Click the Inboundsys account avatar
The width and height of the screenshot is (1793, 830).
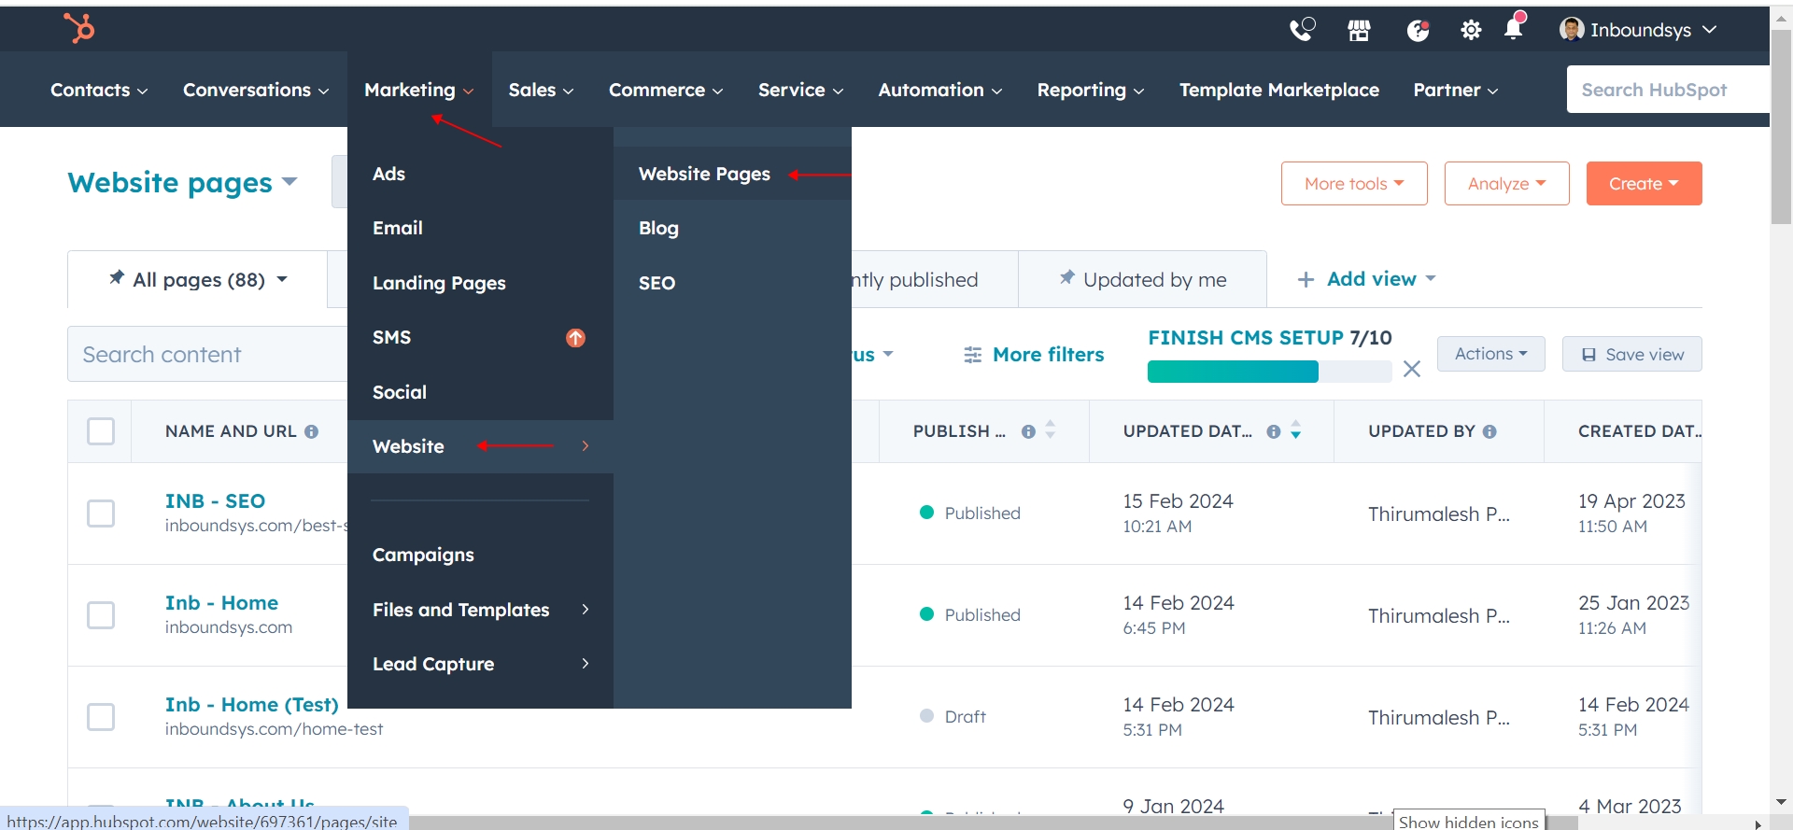click(1572, 30)
